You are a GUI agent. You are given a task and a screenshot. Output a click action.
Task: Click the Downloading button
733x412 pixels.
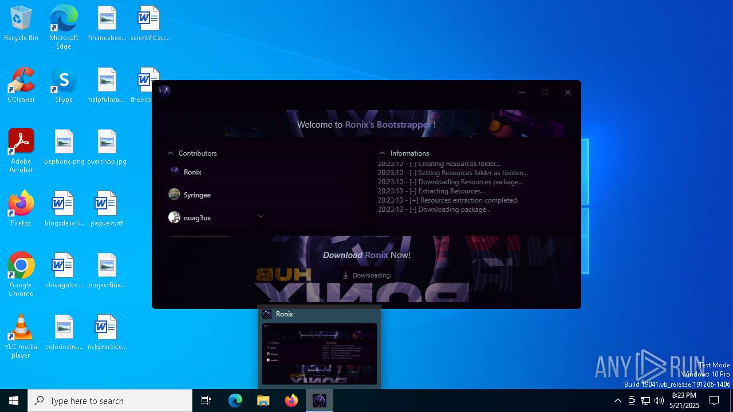(366, 275)
